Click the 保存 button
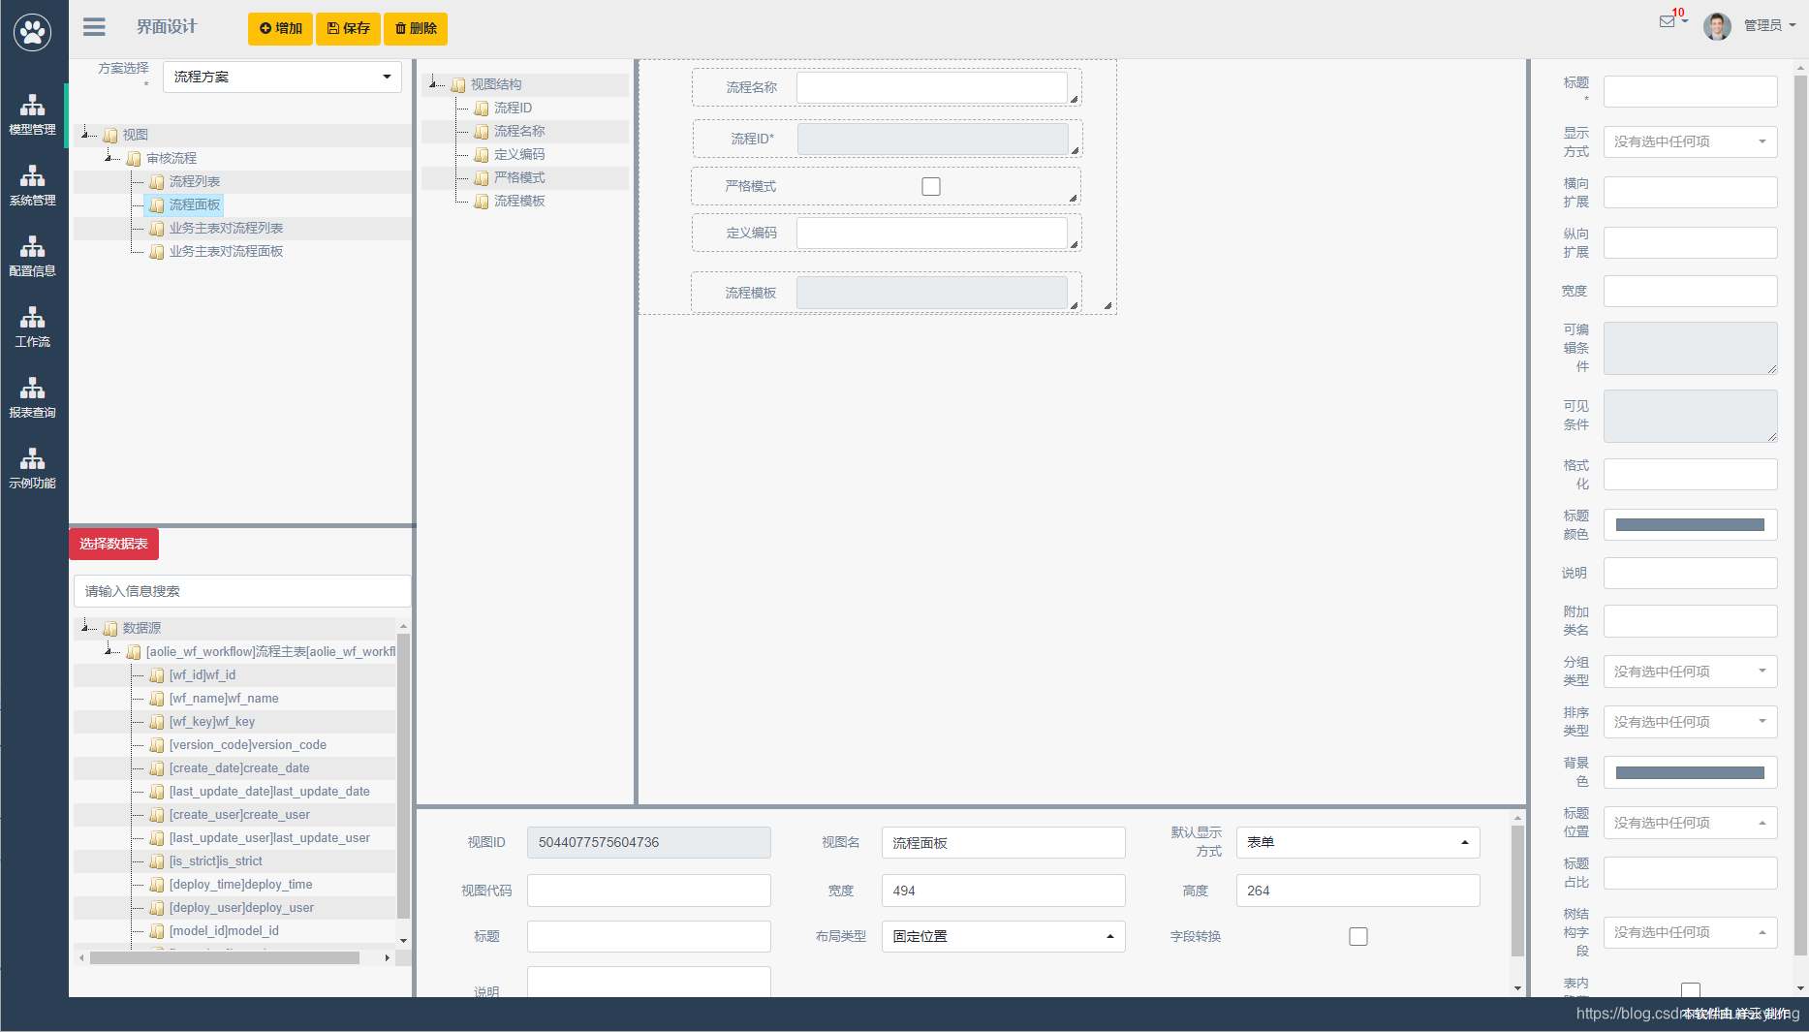 (348, 28)
